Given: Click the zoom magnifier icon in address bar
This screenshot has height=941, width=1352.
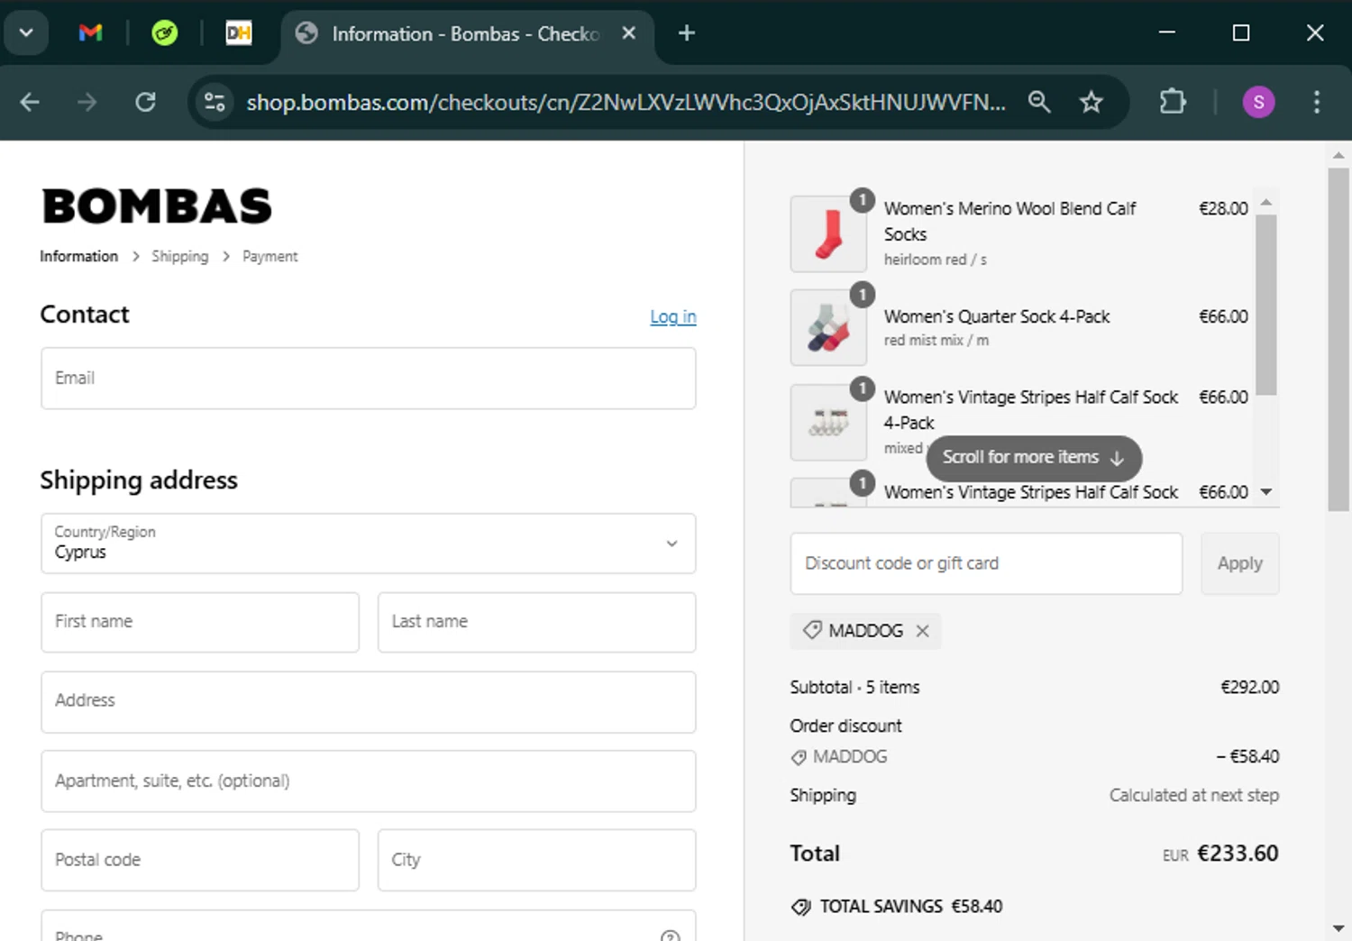Looking at the screenshot, I should point(1039,102).
